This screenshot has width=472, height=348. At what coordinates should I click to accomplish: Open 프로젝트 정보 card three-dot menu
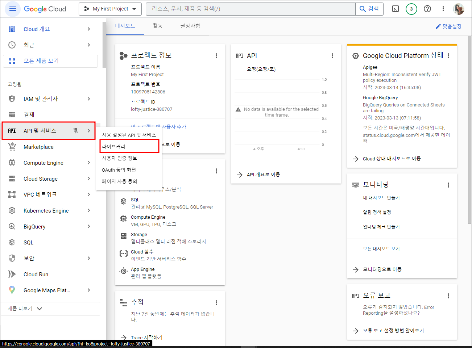(216, 56)
